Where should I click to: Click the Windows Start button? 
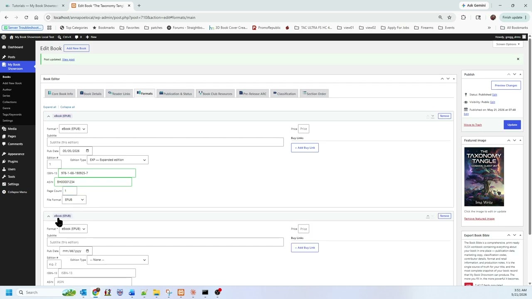9,292
